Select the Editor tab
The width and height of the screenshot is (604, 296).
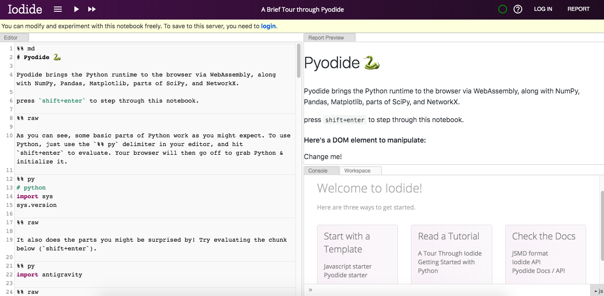click(x=11, y=38)
